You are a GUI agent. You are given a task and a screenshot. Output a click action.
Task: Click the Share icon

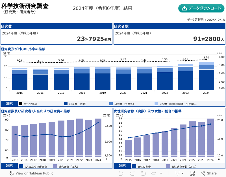coord(208,173)
